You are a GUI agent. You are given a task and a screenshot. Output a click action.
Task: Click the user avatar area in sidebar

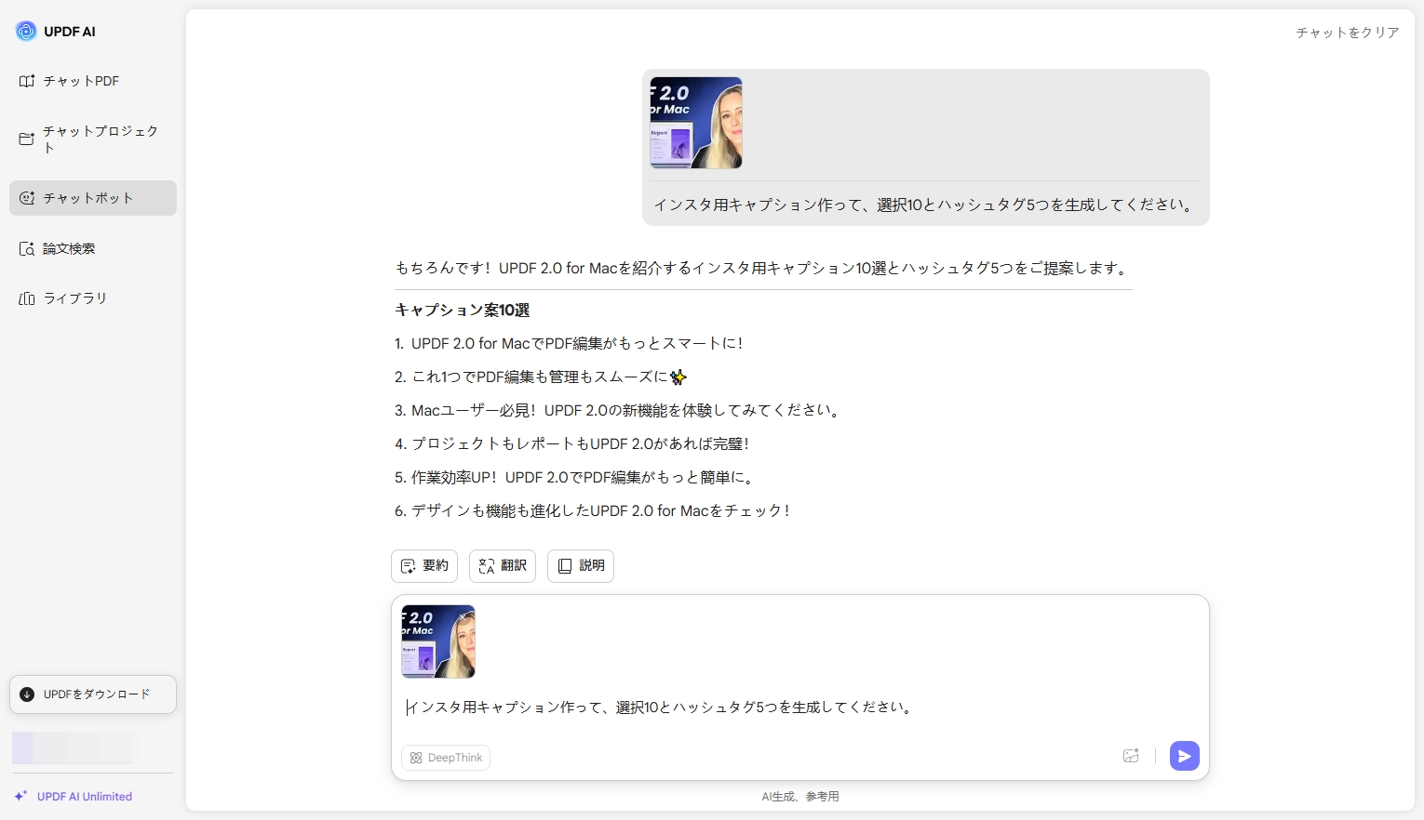click(x=74, y=747)
